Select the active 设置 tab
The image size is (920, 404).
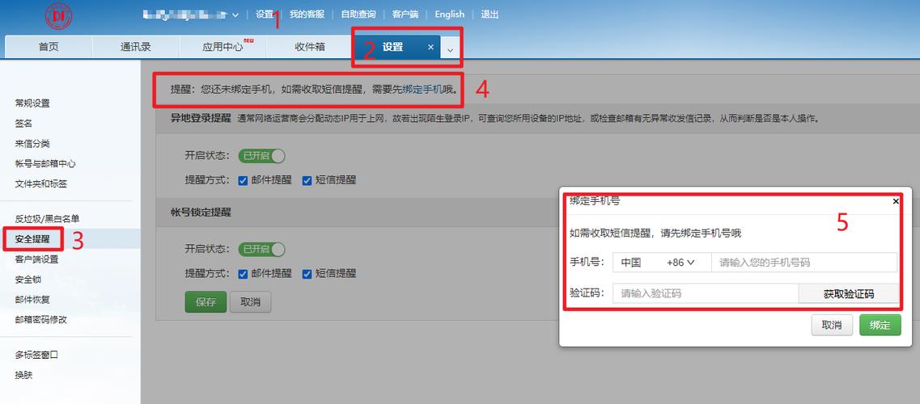[393, 48]
